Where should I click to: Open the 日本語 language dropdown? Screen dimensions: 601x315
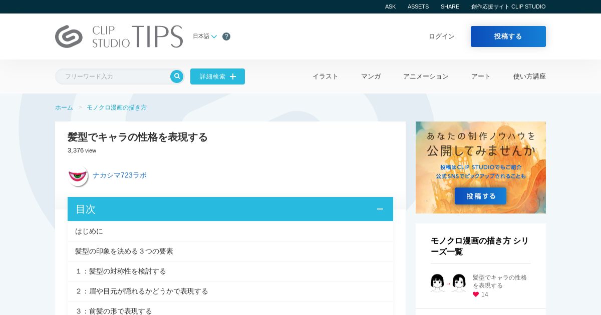205,36
